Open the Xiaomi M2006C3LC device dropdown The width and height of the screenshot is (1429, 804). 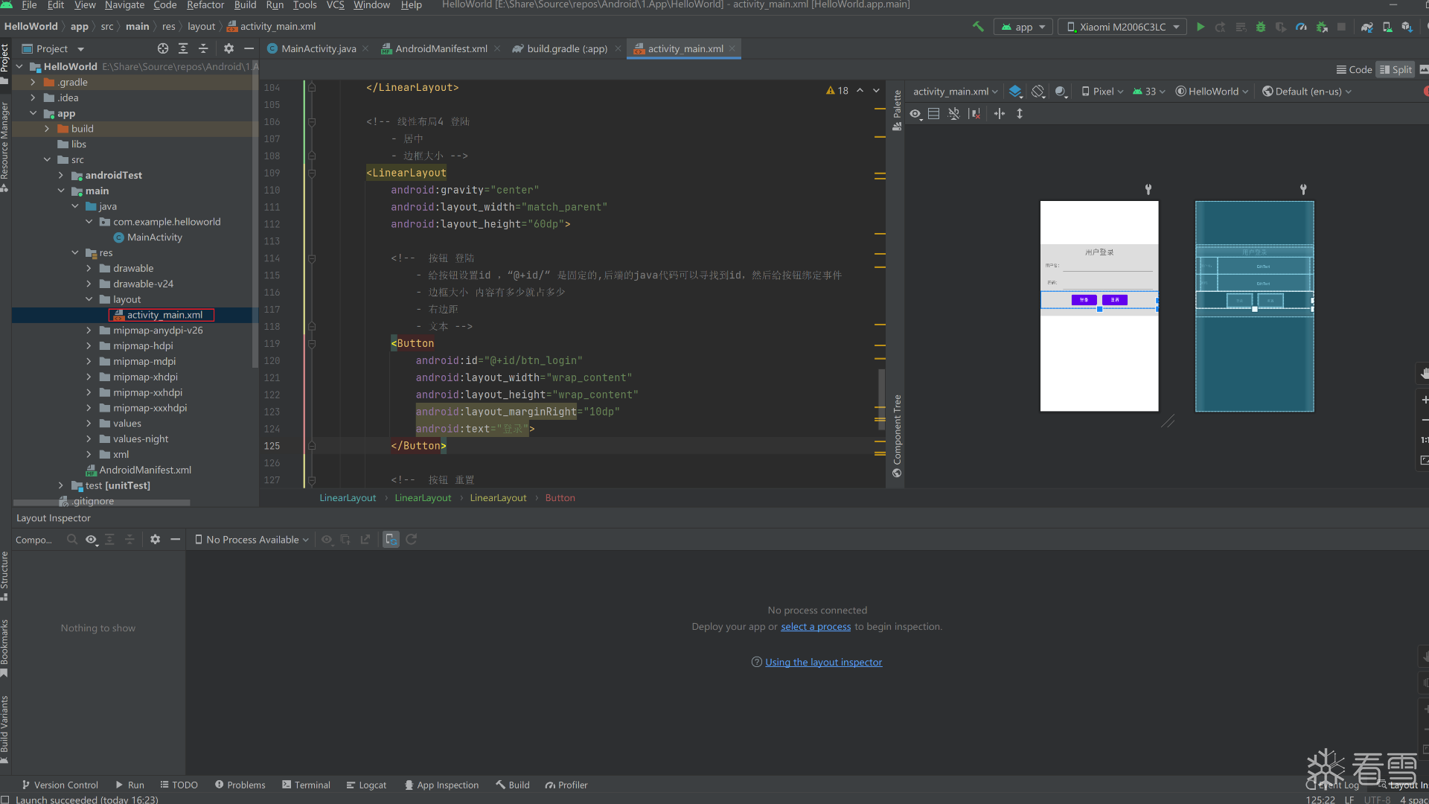pos(1122,27)
